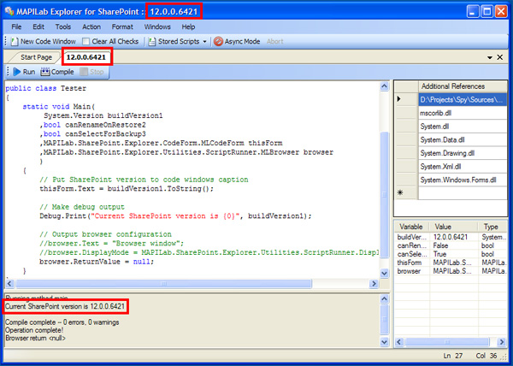Open the tab list dropdown arrow

pyautogui.click(x=490, y=57)
